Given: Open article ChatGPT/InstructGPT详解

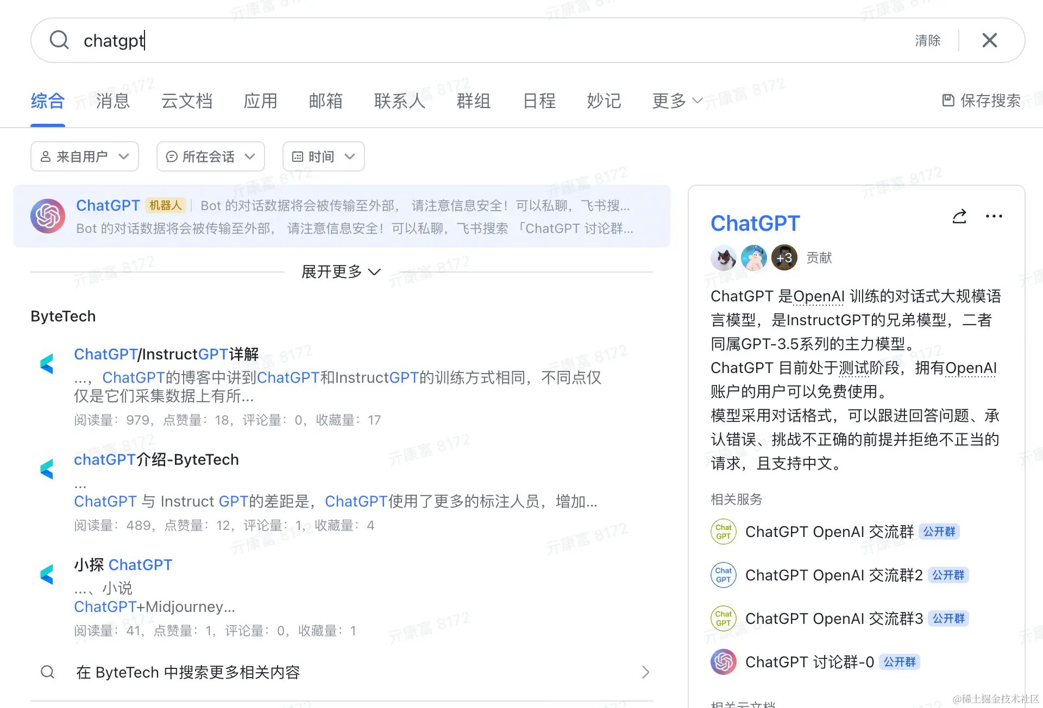Looking at the screenshot, I should [x=166, y=355].
